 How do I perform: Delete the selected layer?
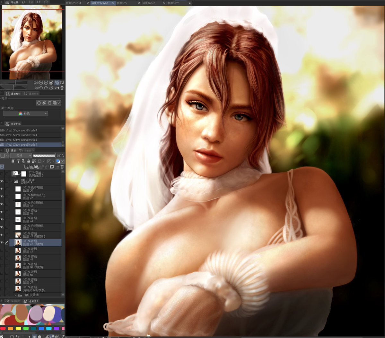tap(62, 167)
